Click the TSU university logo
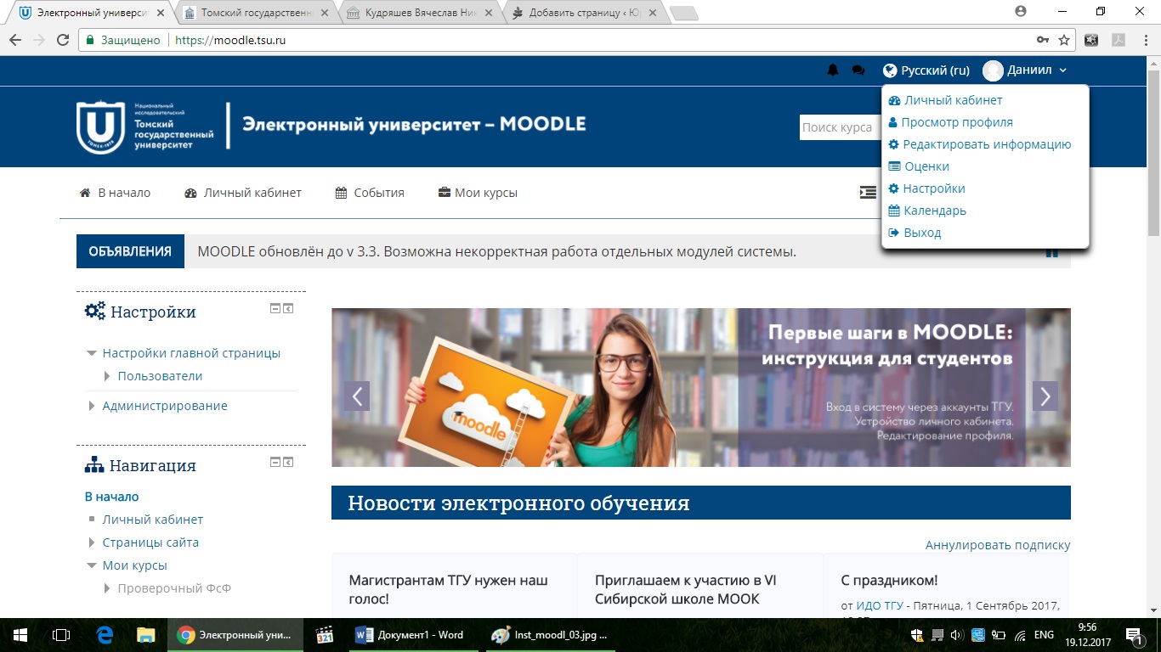The height and width of the screenshot is (652, 1161). coord(144,126)
